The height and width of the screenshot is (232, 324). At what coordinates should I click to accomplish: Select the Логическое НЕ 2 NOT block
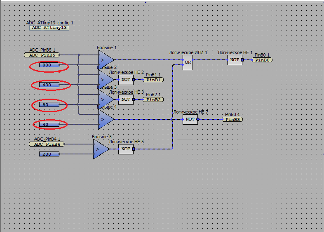(125, 80)
